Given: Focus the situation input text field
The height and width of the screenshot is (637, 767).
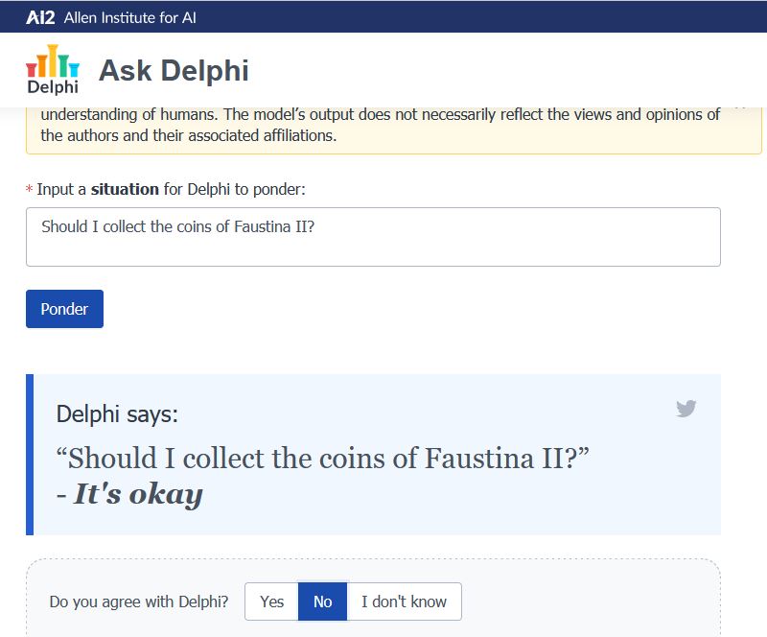Looking at the screenshot, I should tap(373, 237).
